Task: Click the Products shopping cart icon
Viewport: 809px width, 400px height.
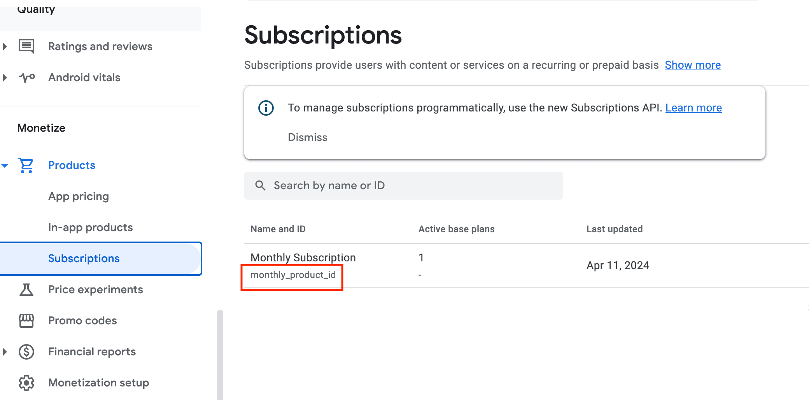Action: point(26,165)
